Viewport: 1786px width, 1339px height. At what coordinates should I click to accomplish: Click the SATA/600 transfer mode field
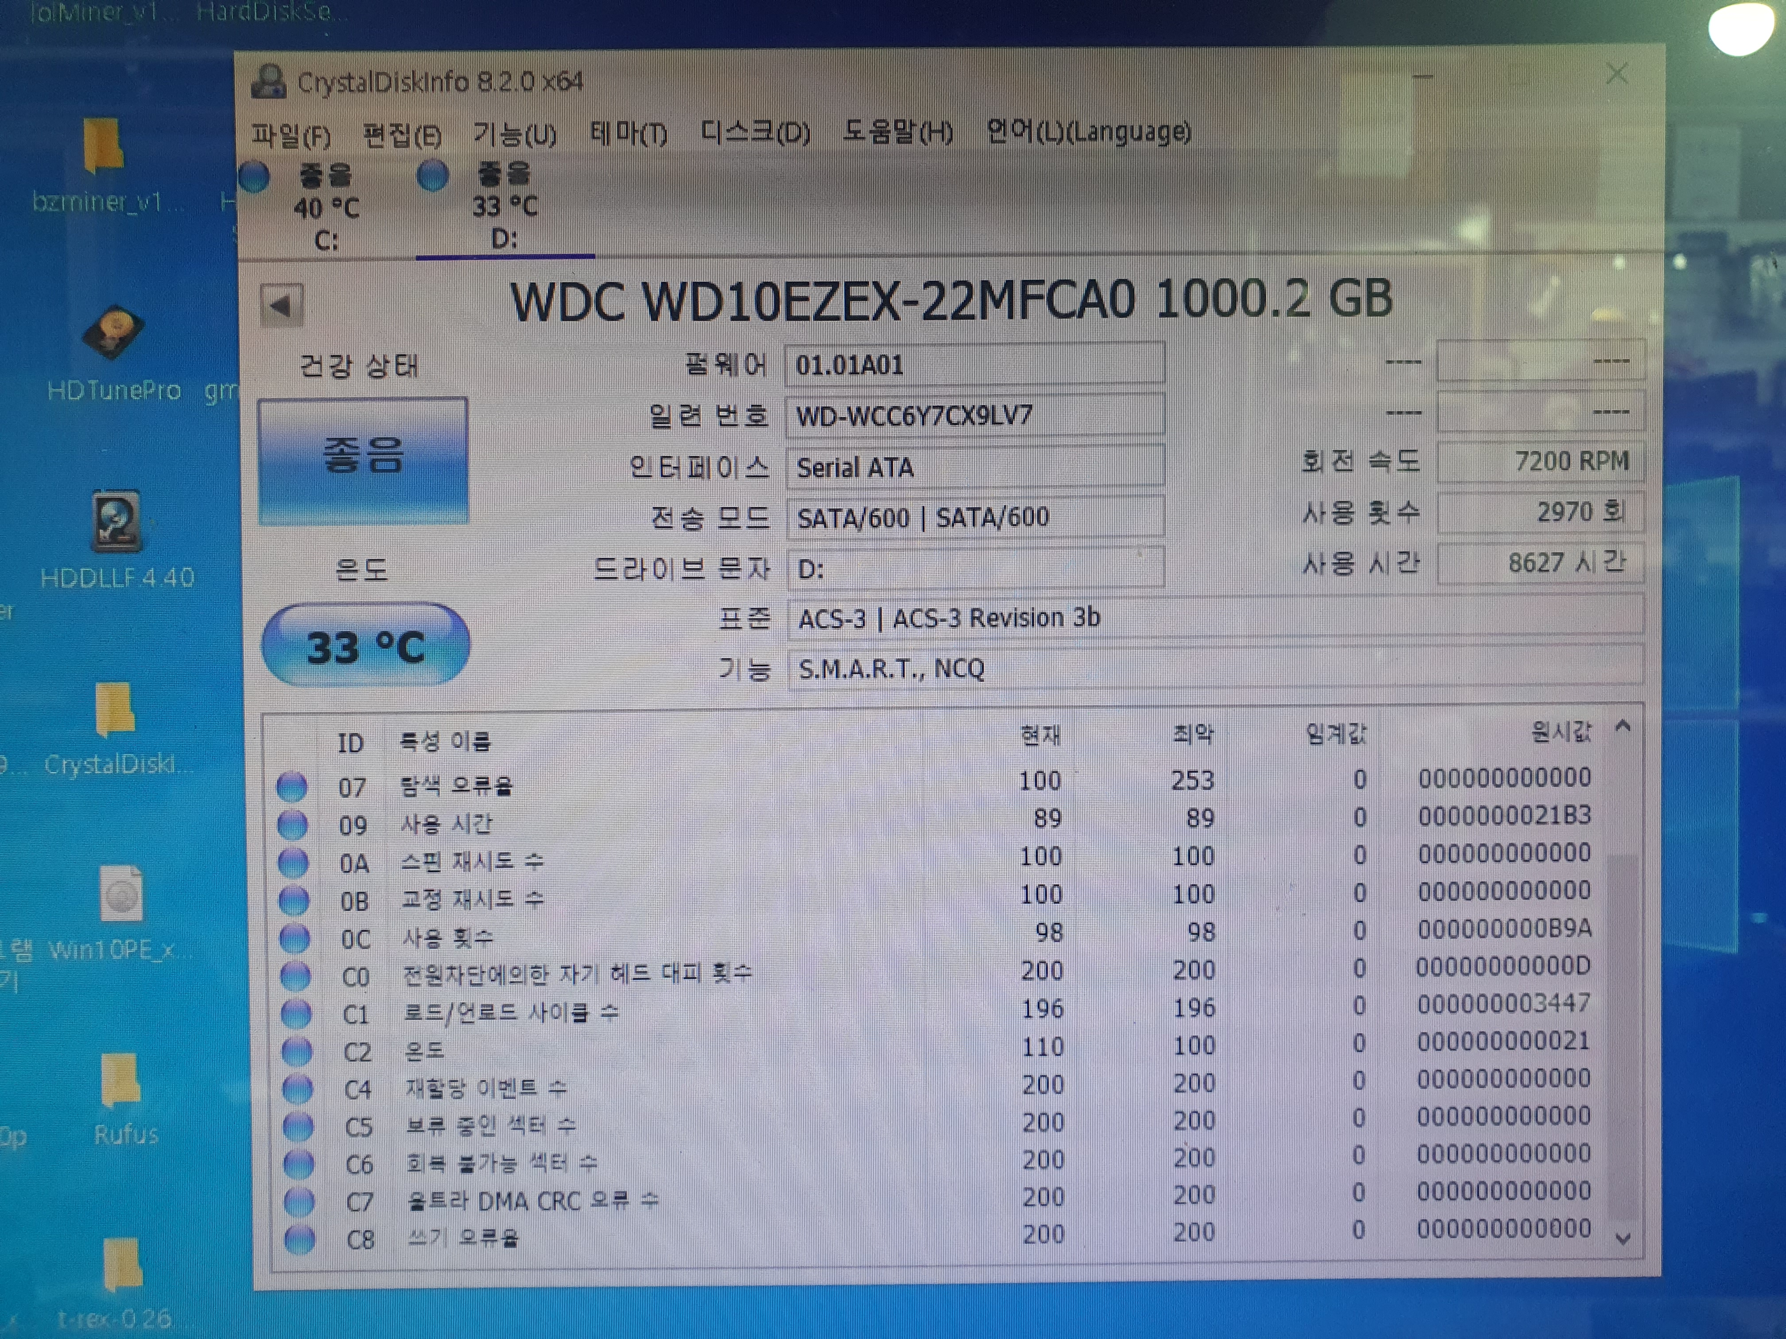(975, 517)
